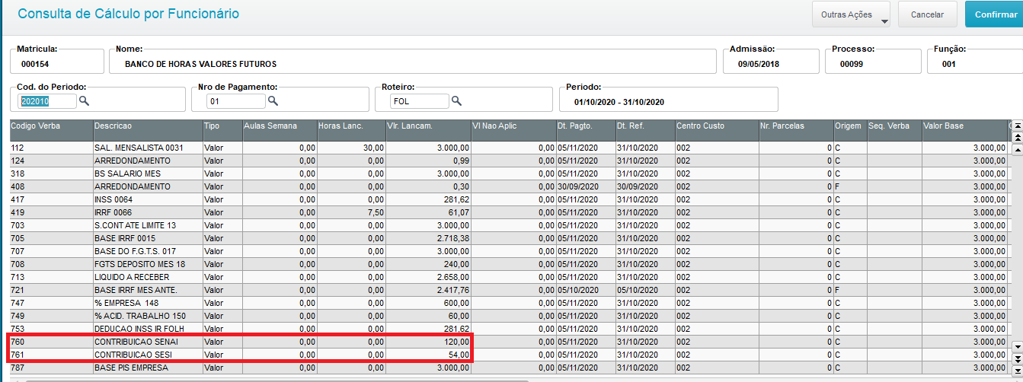Select row CONTRIBUICAO SESI
The image size is (1023, 382).
click(x=508, y=355)
